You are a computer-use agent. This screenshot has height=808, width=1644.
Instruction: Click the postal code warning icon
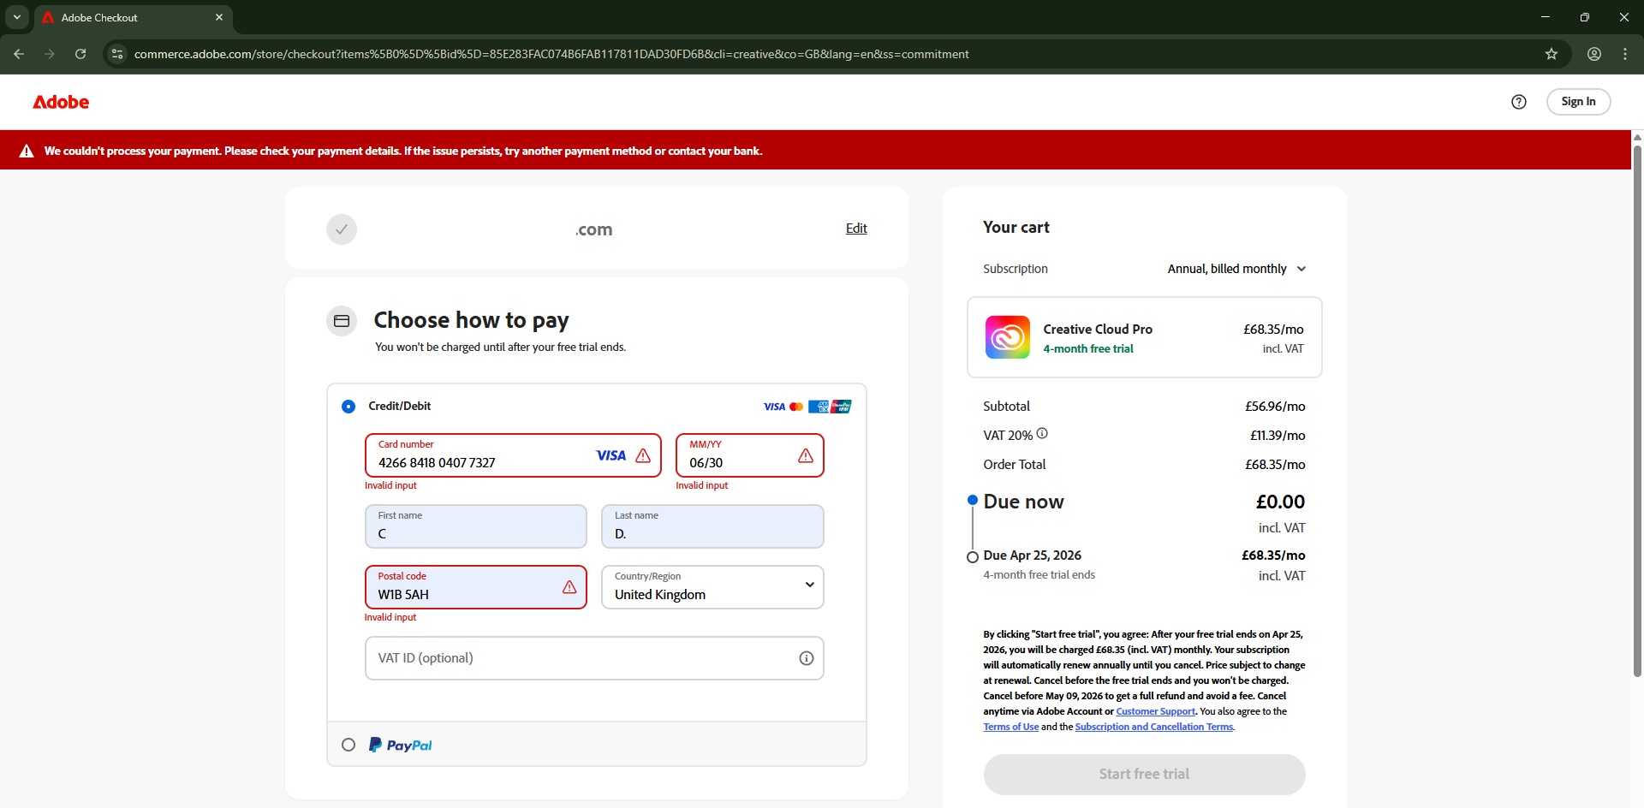(569, 587)
